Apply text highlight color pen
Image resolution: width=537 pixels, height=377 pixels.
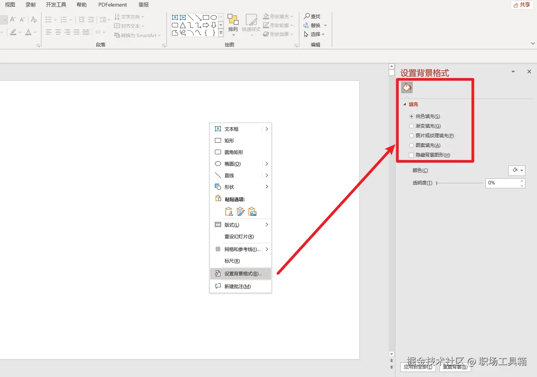pos(14,32)
